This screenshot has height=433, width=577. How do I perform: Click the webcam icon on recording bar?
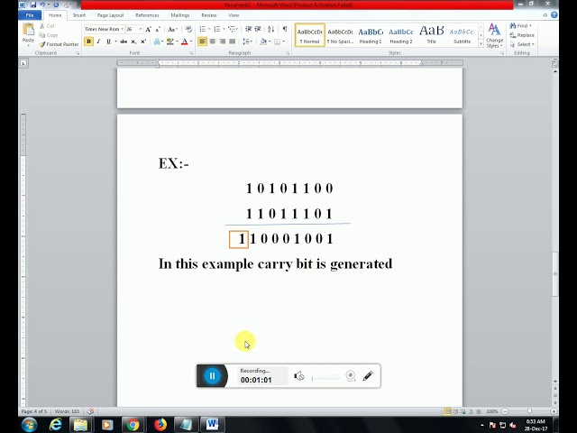[351, 376]
